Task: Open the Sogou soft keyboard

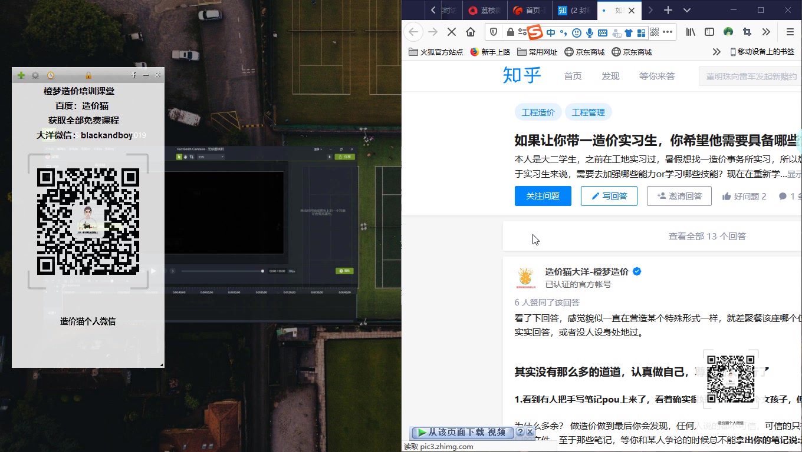Action: pos(603,32)
